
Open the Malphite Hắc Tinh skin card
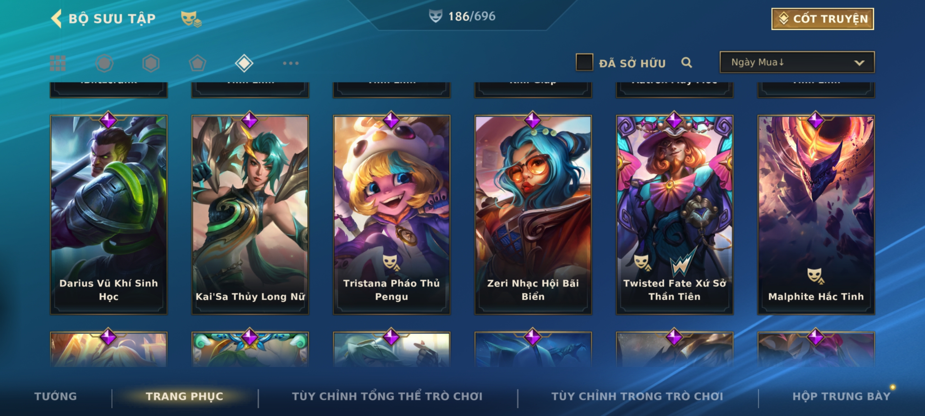tap(816, 215)
